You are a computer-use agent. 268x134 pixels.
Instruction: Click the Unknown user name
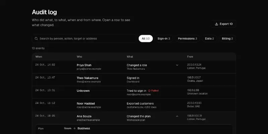(83, 91)
